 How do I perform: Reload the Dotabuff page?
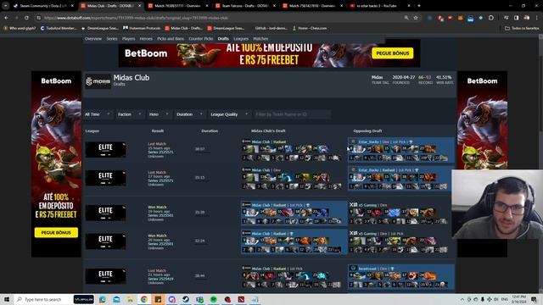tap(26, 18)
